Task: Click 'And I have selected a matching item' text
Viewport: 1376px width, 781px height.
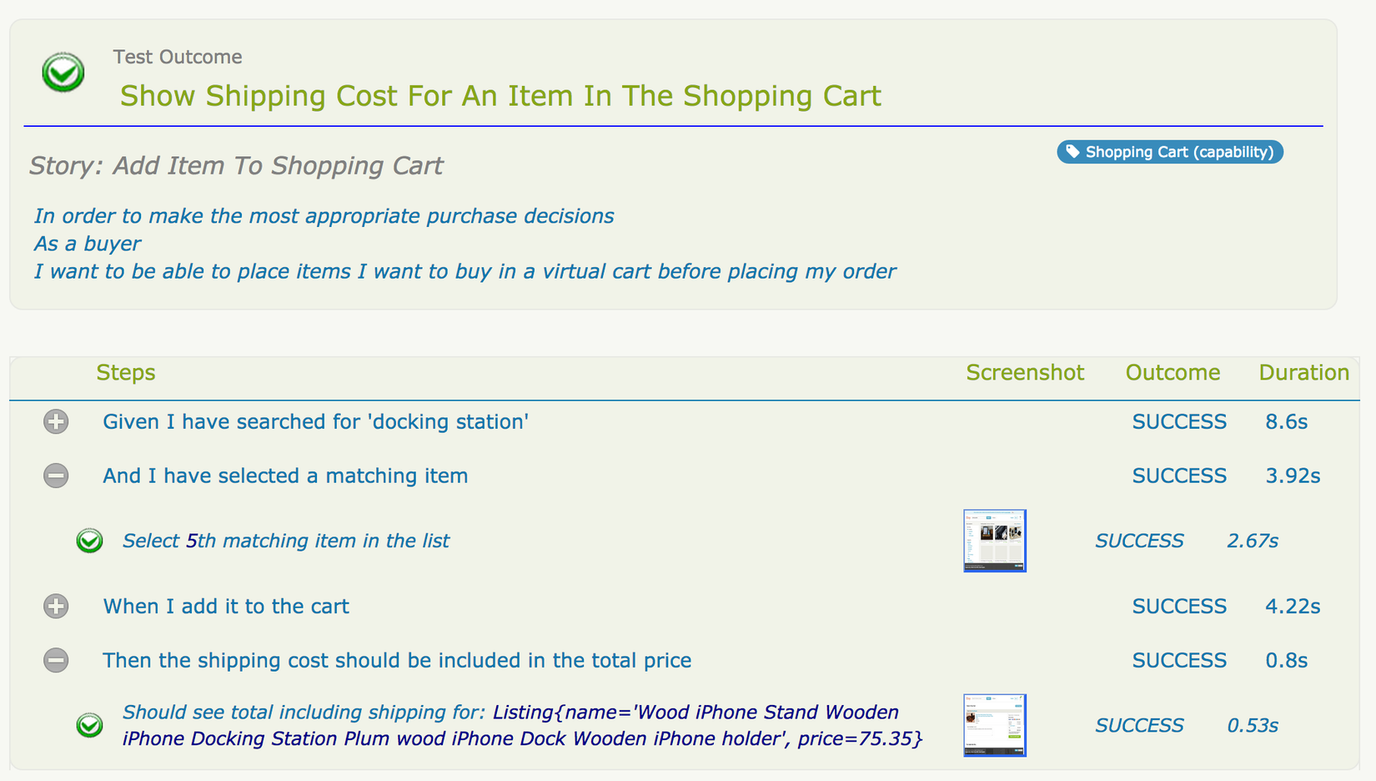Action: click(x=285, y=476)
